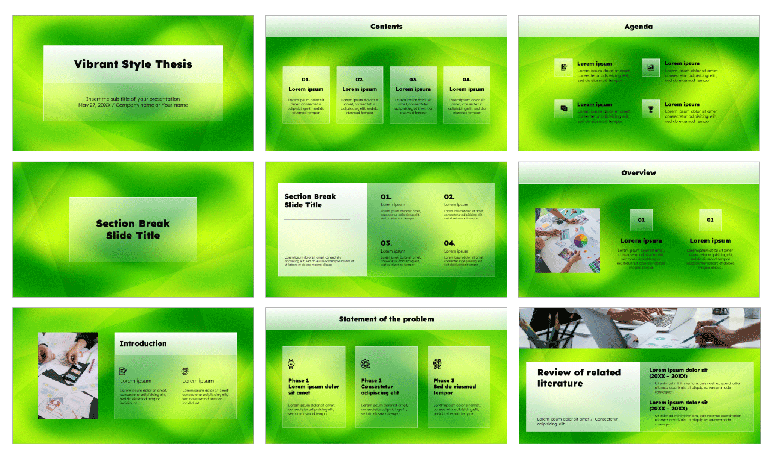The height and width of the screenshot is (458, 772).
Task: Click the '04.' number in section break list slide
Action: pos(450,243)
